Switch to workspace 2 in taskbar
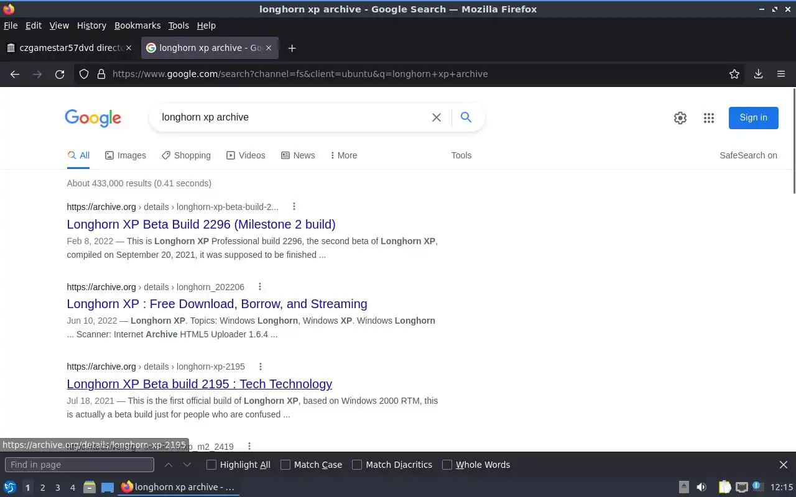 pos(42,488)
